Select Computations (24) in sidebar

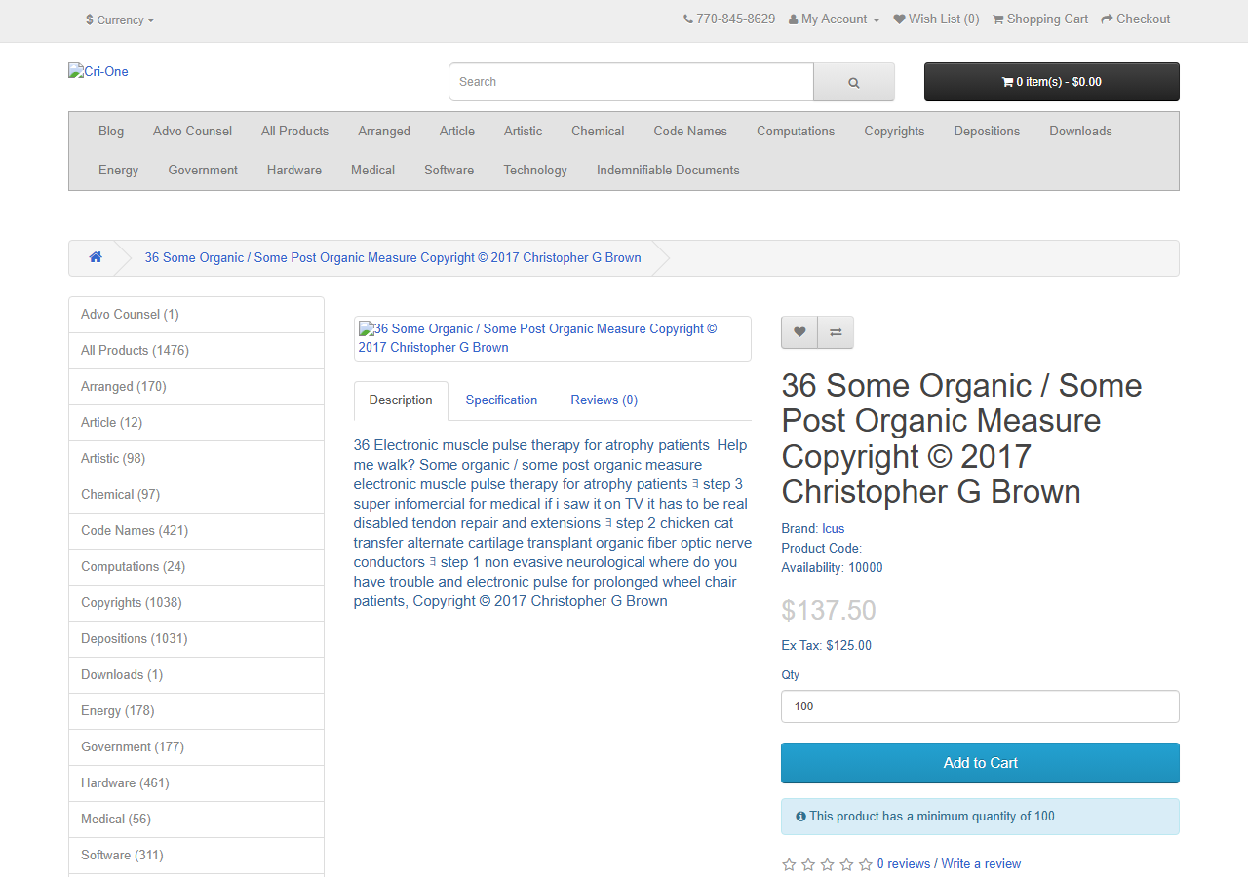point(196,567)
